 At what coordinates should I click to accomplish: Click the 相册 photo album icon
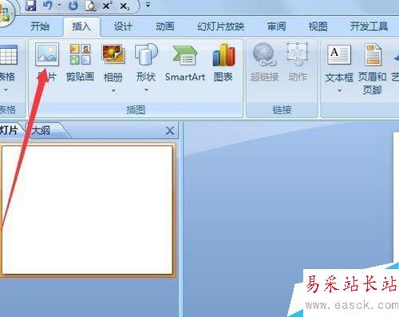113,54
